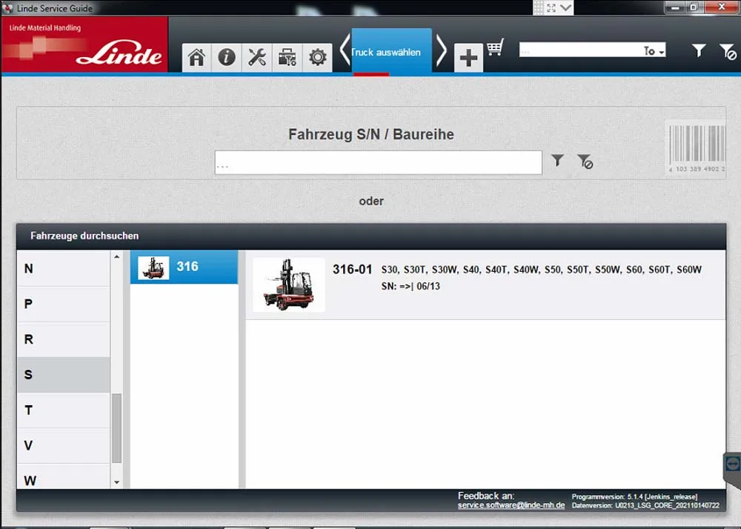Click the Fahrzeug S/N / Baureihe input field
This screenshot has width=741, height=529.
tap(378, 162)
